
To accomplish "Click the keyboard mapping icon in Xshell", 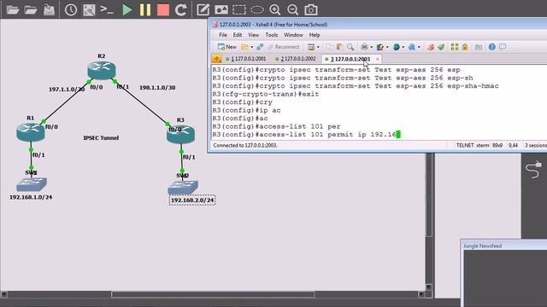I will 479,47.
